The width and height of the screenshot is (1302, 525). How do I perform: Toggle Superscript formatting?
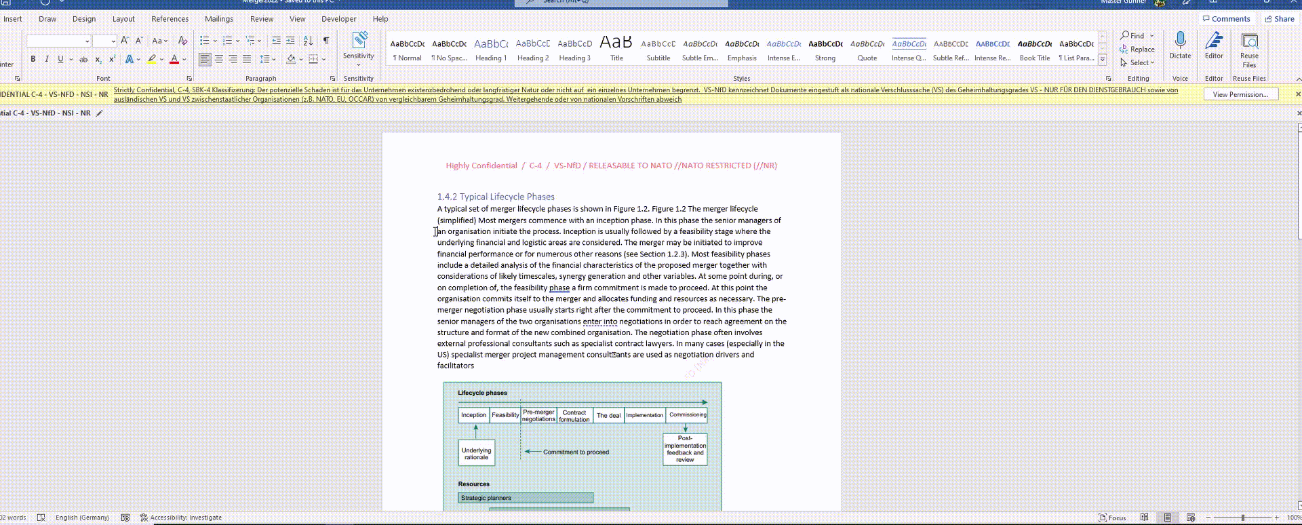point(112,60)
